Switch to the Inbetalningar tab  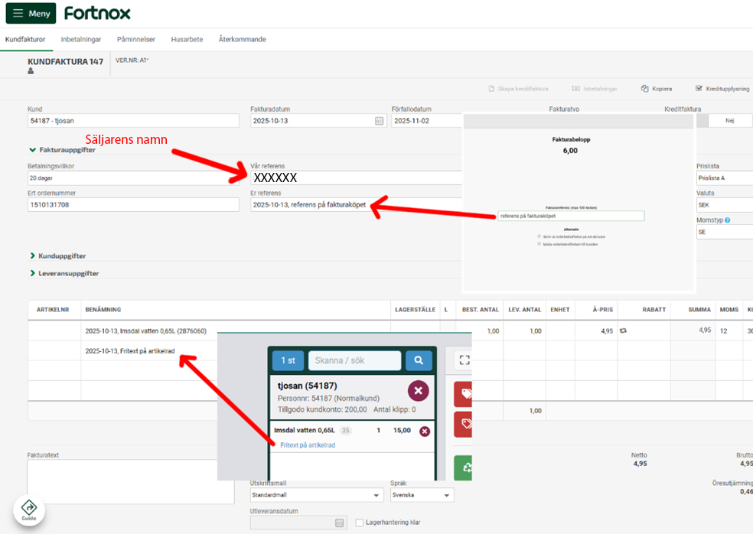coord(81,39)
